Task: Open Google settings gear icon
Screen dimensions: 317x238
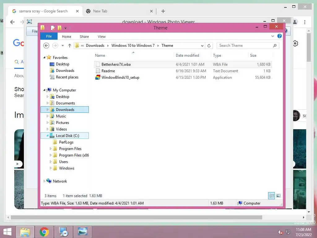Action: click(x=295, y=43)
